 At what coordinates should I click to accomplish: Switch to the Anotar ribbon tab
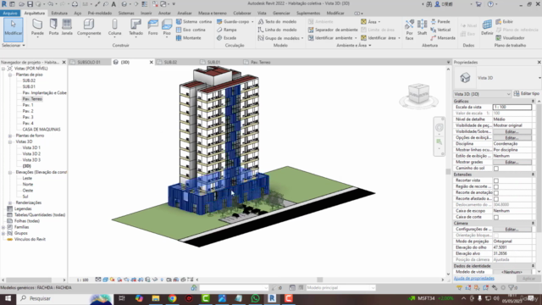[x=164, y=14]
